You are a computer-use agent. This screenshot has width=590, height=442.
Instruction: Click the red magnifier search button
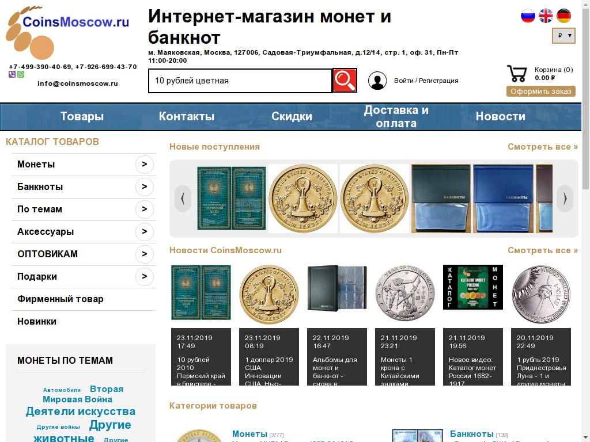tap(345, 81)
